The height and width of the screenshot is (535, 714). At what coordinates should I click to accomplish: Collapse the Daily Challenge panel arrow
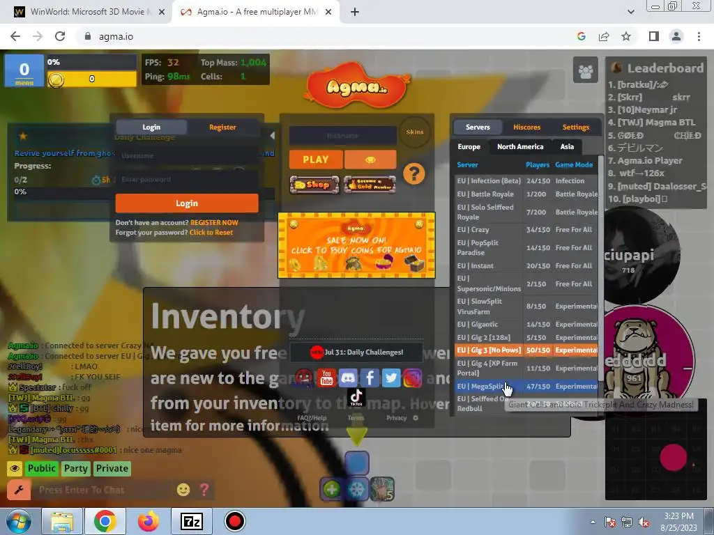(x=272, y=136)
